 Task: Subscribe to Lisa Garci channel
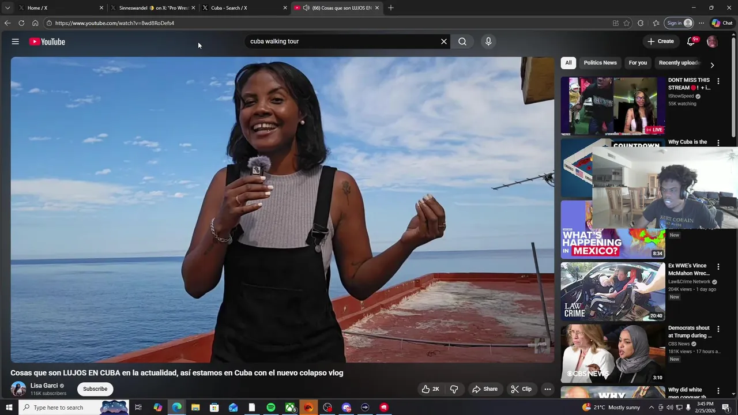click(x=95, y=389)
